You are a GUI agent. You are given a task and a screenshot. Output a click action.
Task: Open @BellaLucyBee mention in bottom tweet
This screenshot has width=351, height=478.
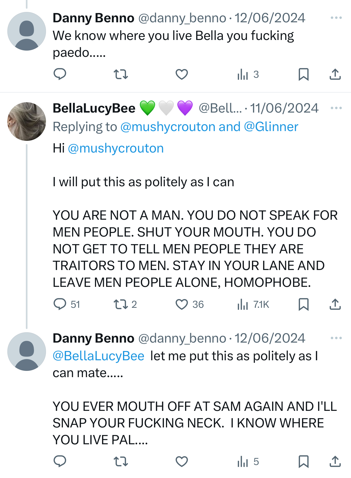tap(98, 356)
